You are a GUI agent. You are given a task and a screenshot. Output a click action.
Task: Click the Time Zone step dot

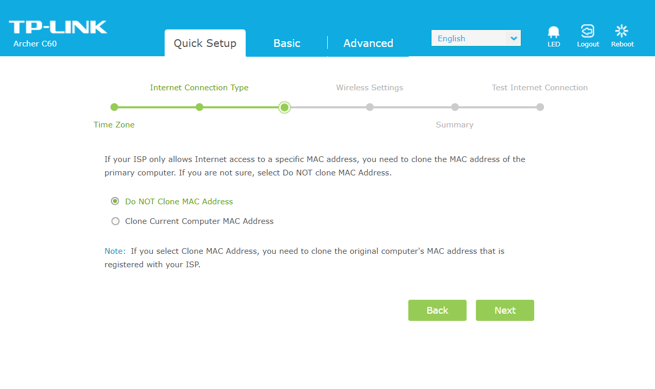114,107
